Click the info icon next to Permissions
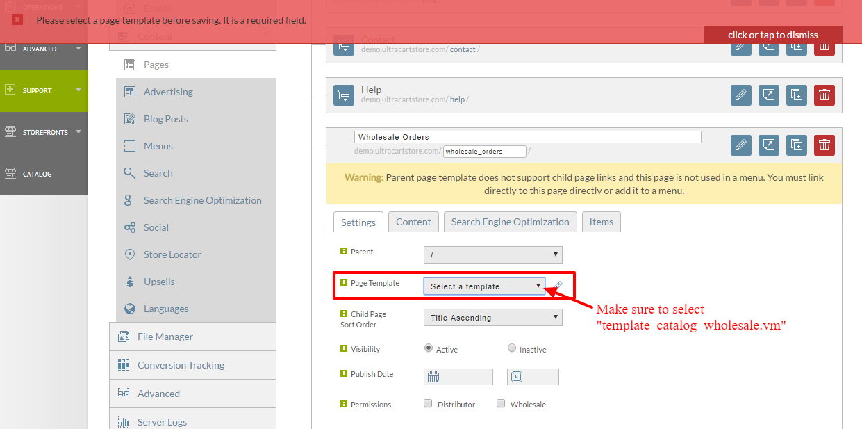Image resolution: width=862 pixels, height=429 pixels. [x=343, y=404]
